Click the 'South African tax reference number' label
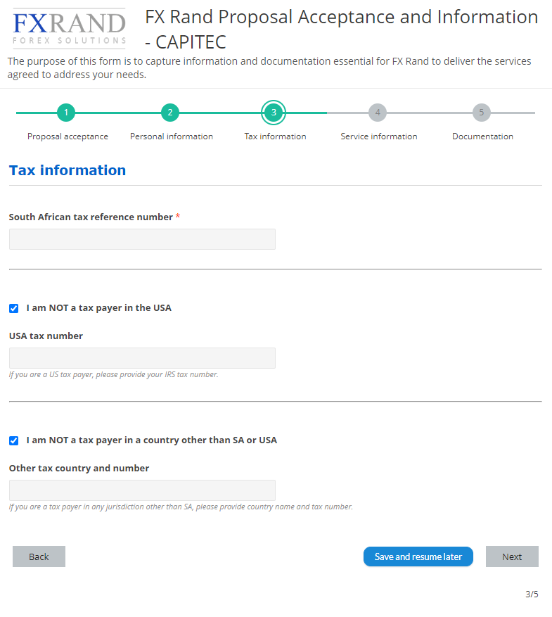This screenshot has height=617, width=552. tap(91, 217)
